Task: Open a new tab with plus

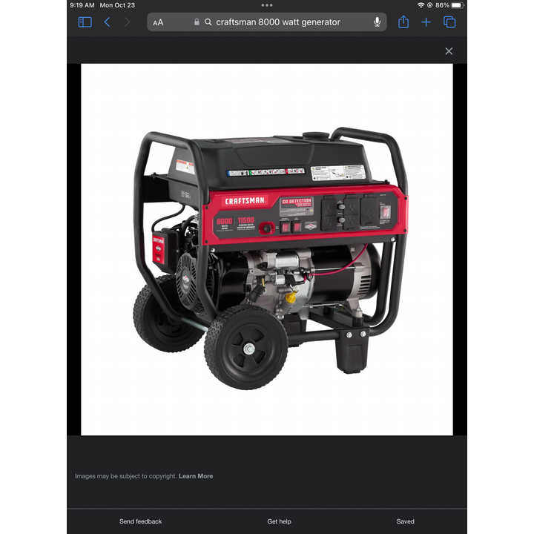Action: (426, 22)
